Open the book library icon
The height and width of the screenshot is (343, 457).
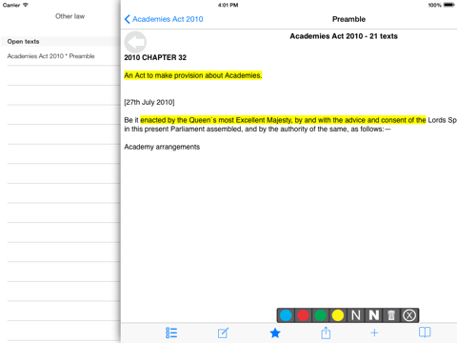pos(425,333)
